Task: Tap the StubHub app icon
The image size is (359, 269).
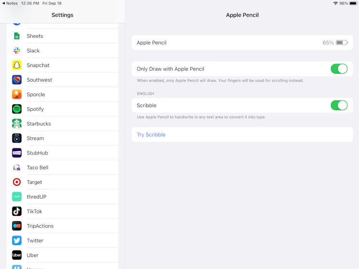Action: tap(17, 153)
